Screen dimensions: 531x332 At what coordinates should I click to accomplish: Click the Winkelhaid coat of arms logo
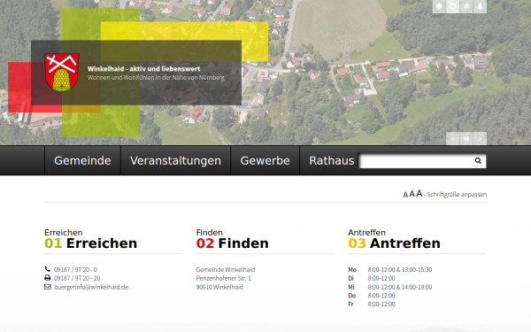(x=62, y=73)
